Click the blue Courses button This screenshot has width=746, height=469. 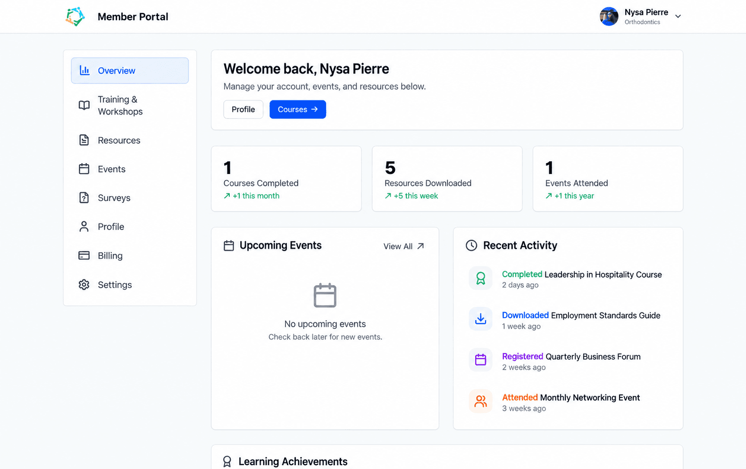298,109
